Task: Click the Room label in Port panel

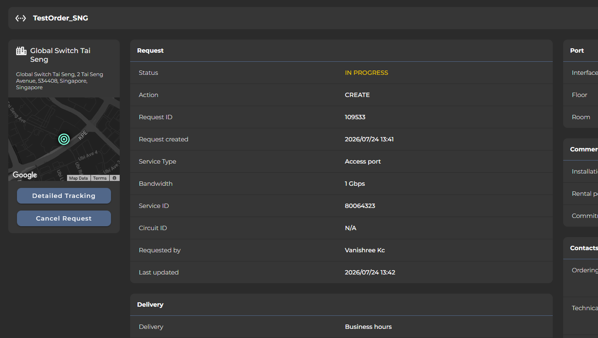Action: tap(581, 117)
